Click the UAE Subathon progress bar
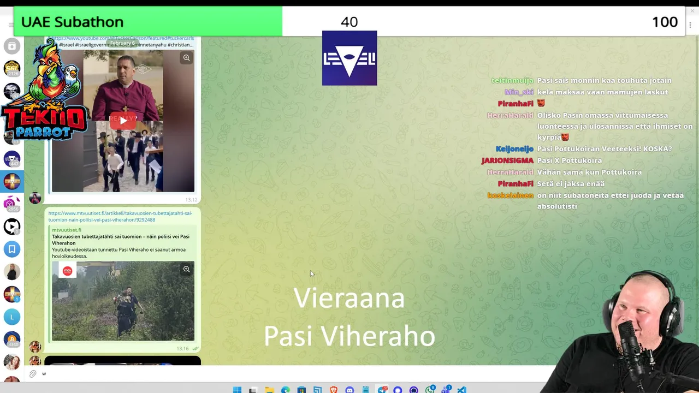Screen dimensions: 699x393 349,22
